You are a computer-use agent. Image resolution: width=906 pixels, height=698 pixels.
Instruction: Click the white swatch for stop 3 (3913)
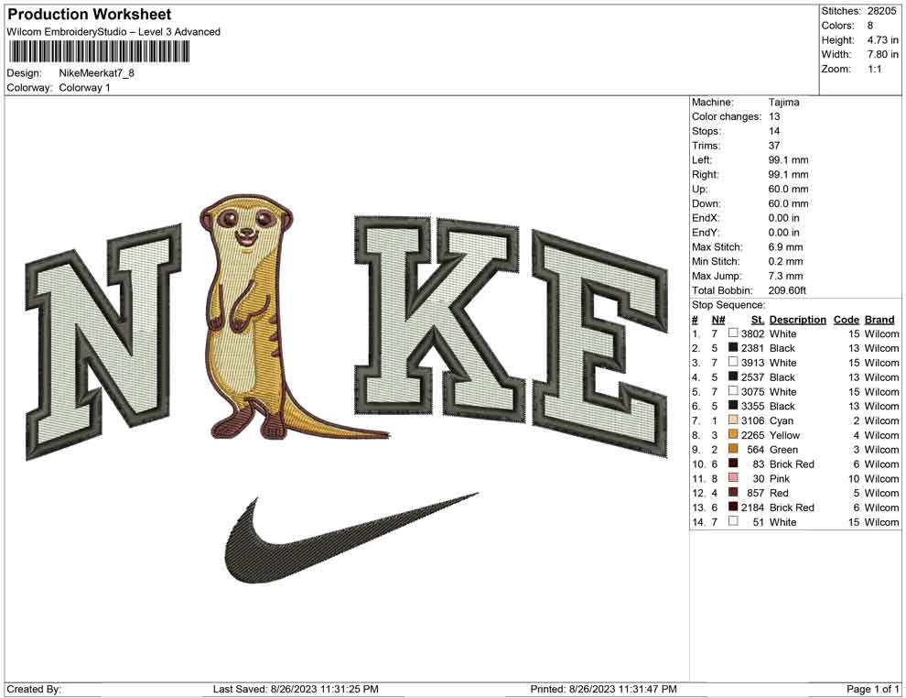point(733,362)
